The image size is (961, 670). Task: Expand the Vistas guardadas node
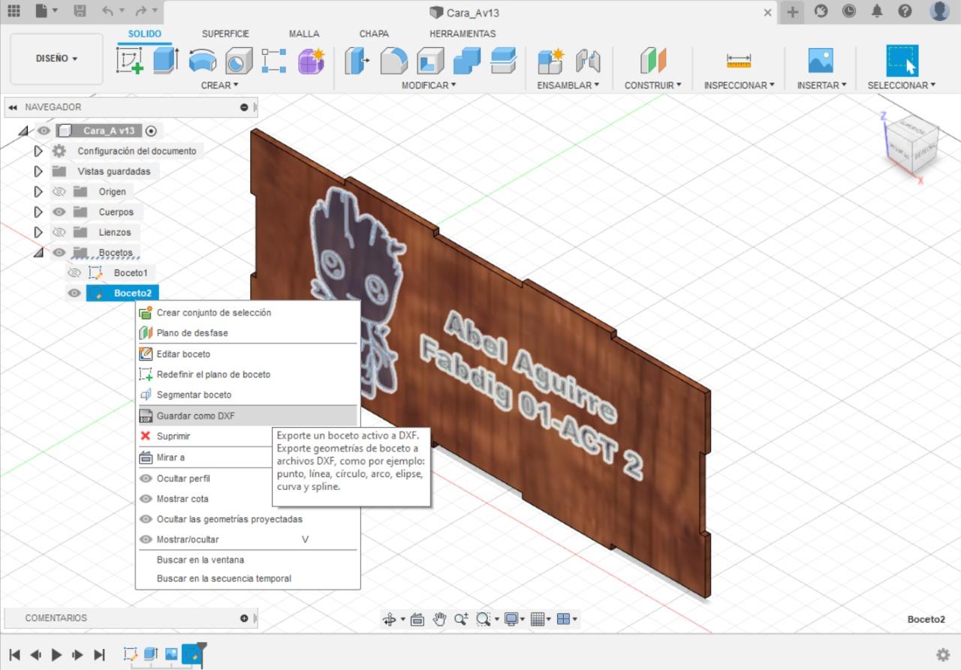coord(38,172)
